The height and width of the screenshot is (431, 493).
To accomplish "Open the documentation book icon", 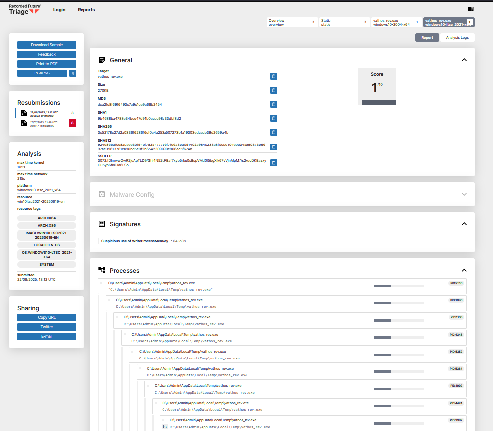I will 470,9.
